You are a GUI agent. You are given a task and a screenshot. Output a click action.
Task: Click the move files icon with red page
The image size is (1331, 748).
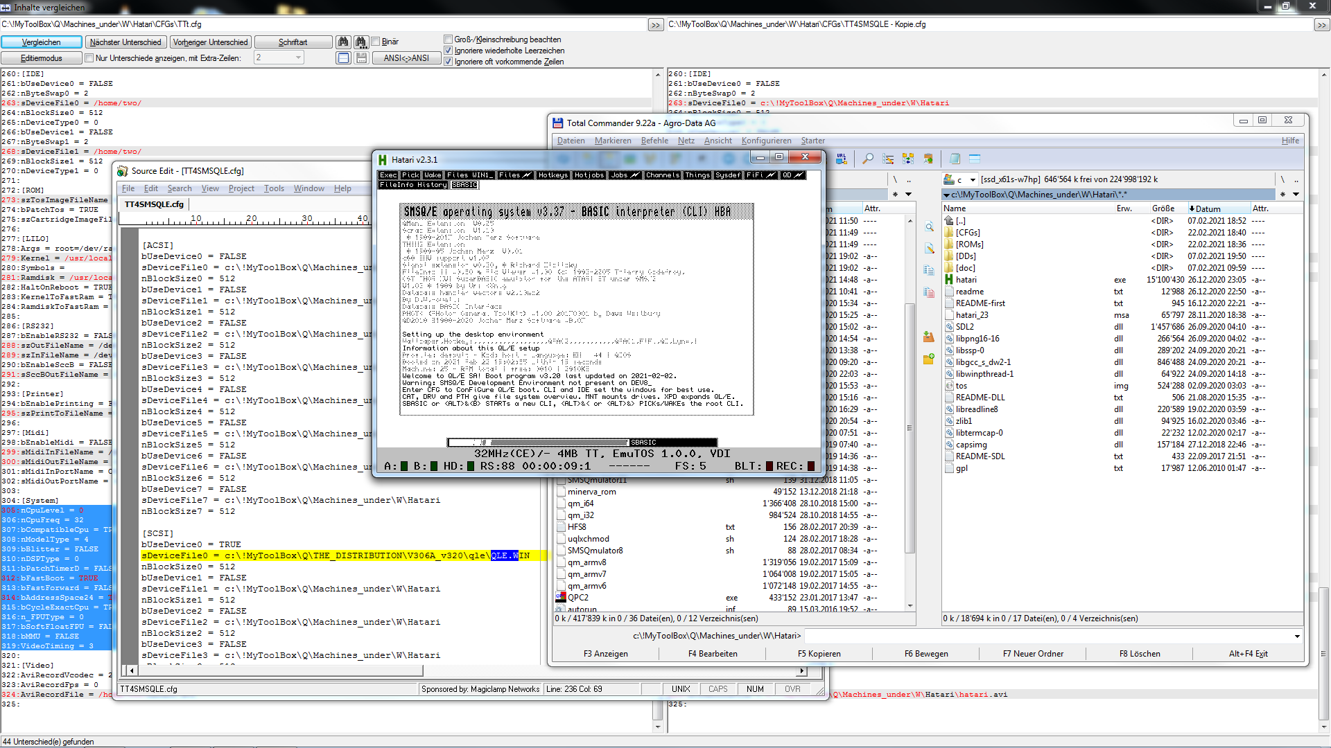[x=929, y=292]
